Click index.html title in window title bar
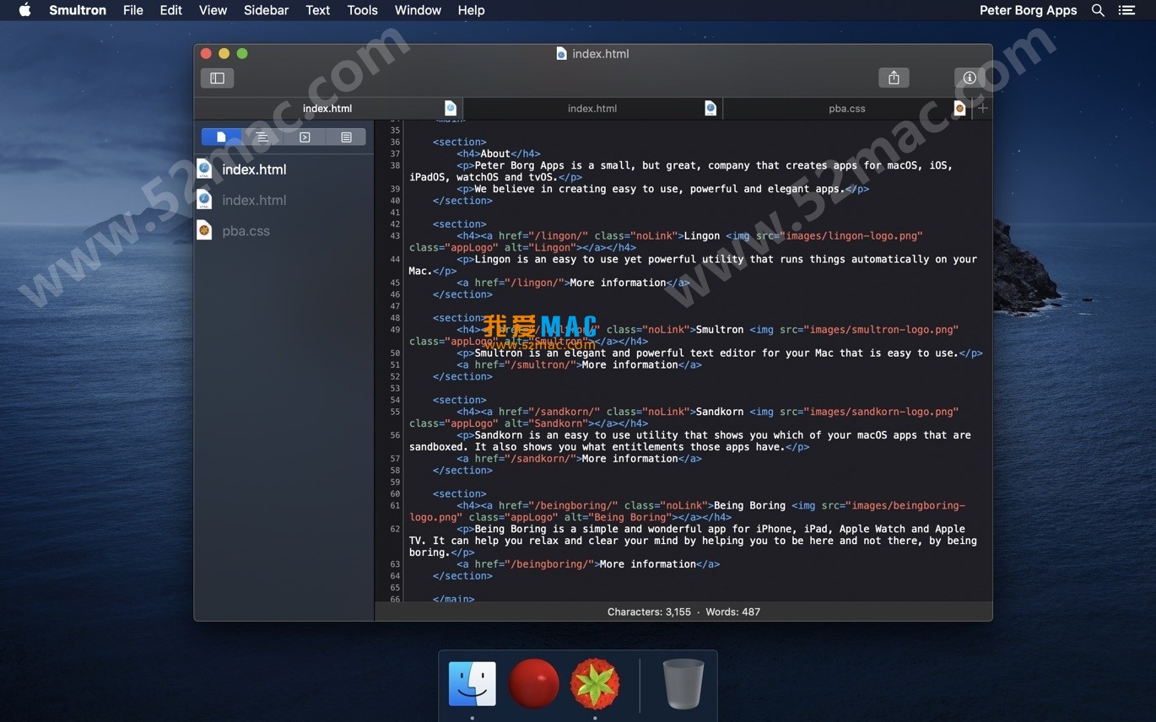This screenshot has height=722, width=1156. 601,53
